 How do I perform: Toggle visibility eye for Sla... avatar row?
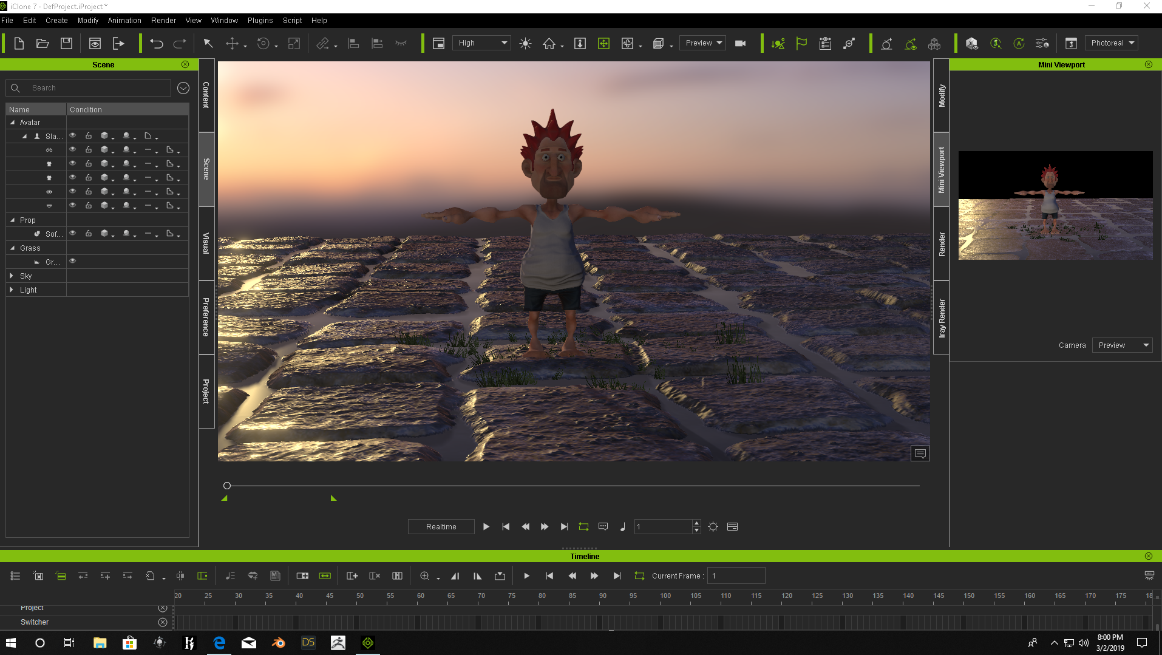pyautogui.click(x=72, y=135)
